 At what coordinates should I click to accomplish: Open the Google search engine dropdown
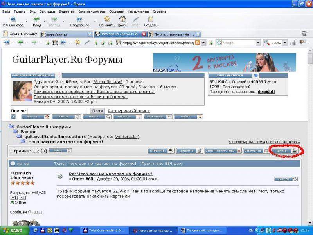(258, 43)
